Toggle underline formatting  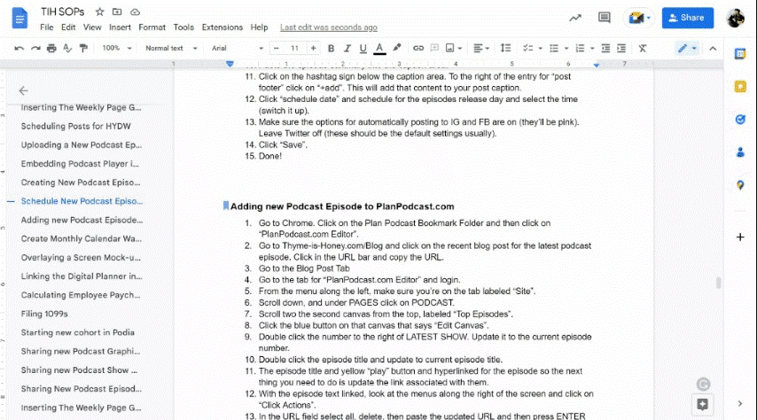[363, 48]
